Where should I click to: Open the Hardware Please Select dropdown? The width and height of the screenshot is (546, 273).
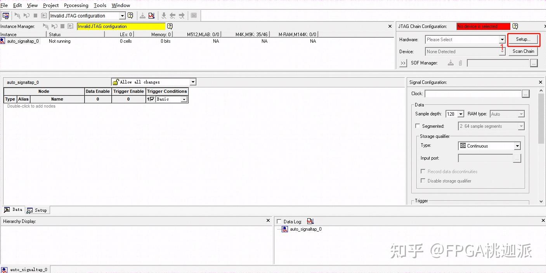[x=502, y=40]
